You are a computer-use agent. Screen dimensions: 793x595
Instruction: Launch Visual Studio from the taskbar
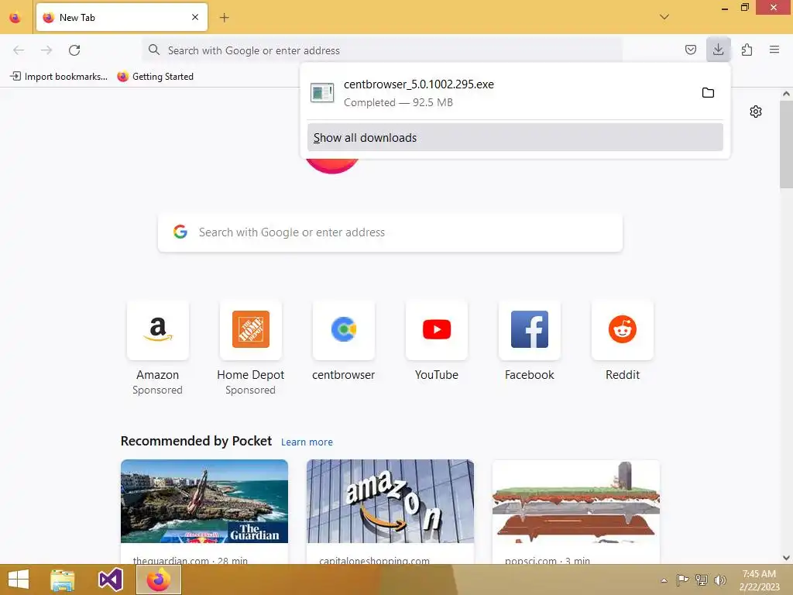point(110,580)
